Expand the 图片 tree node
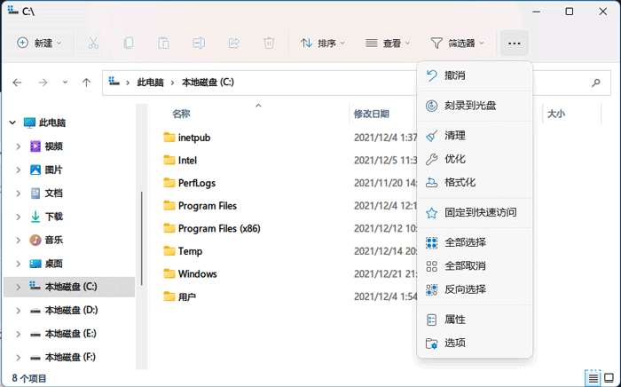 click(x=19, y=170)
